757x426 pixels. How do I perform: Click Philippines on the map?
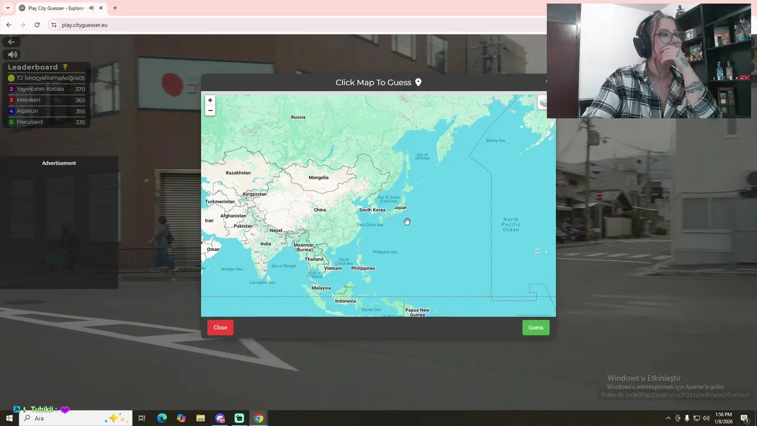[x=363, y=269]
